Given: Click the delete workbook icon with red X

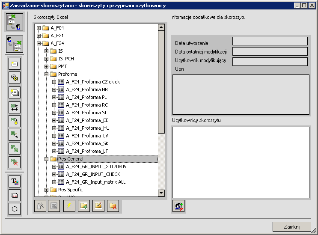Looking at the screenshot, I should tap(15, 162).
